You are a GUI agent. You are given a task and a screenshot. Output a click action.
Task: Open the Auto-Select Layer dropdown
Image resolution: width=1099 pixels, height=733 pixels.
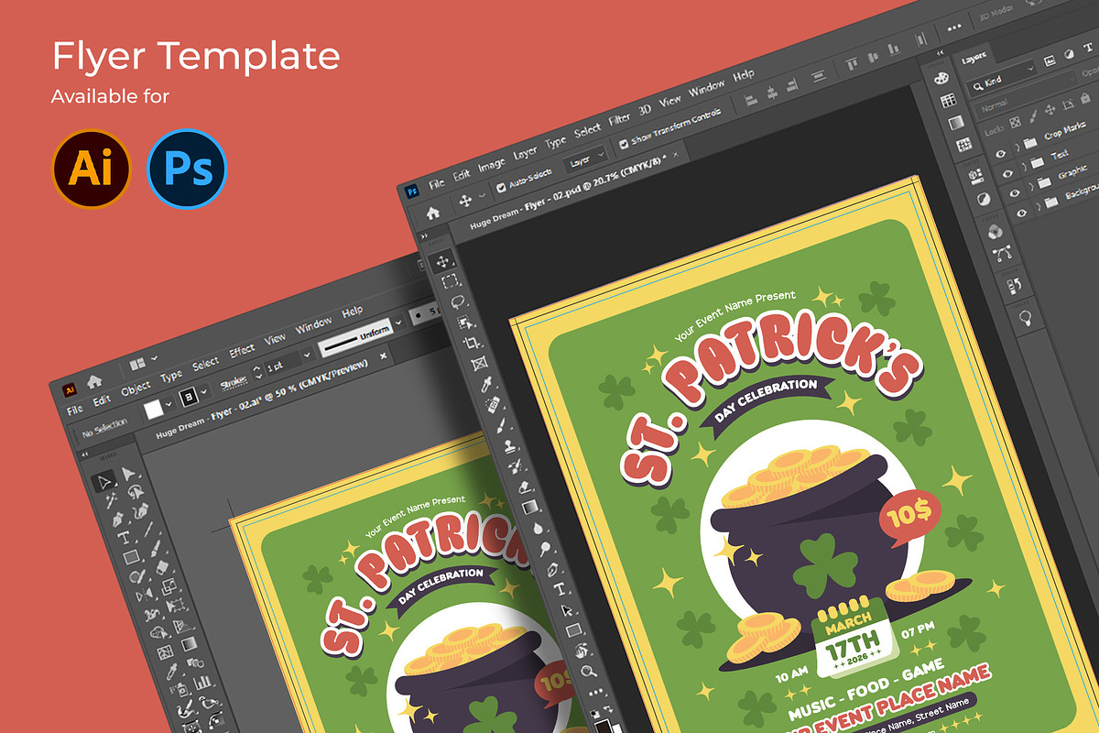pyautogui.click(x=586, y=159)
